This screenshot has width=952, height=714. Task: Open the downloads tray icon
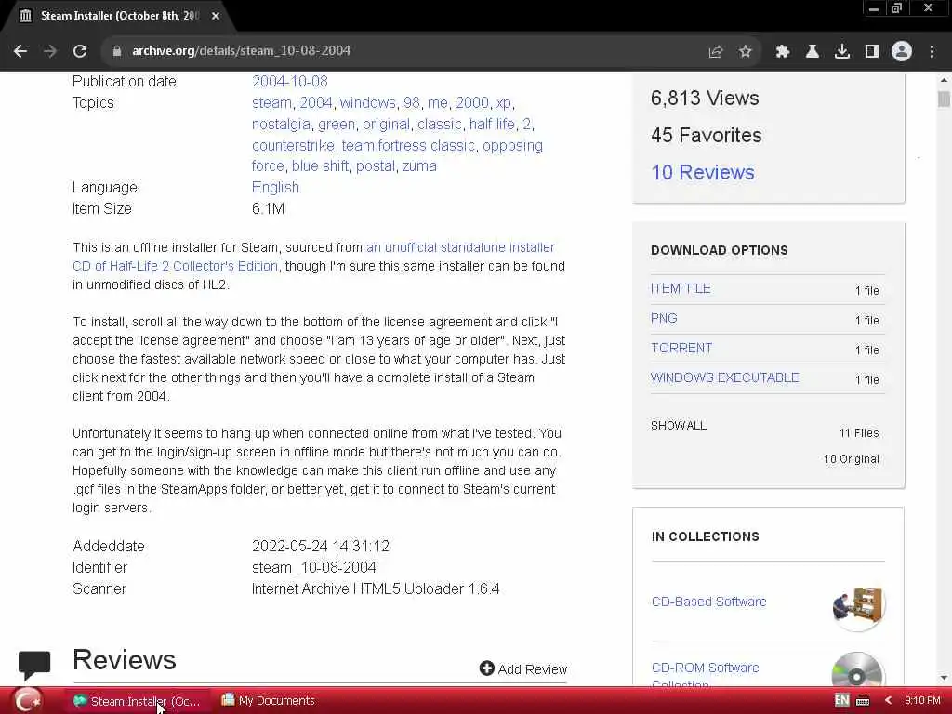841,52
